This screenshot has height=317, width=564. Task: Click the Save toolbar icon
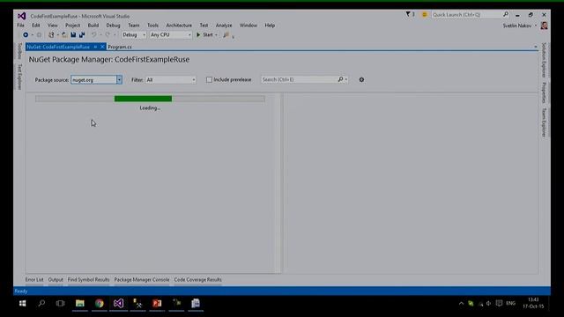[73, 35]
